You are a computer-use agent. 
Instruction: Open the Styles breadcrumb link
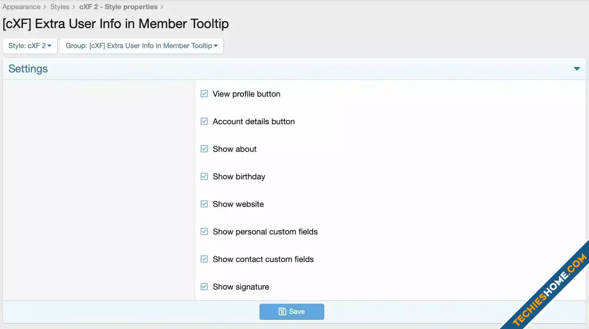tap(60, 7)
